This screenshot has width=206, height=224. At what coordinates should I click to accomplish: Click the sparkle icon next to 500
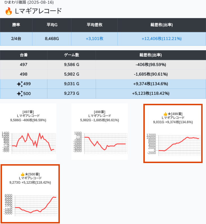click(19, 93)
